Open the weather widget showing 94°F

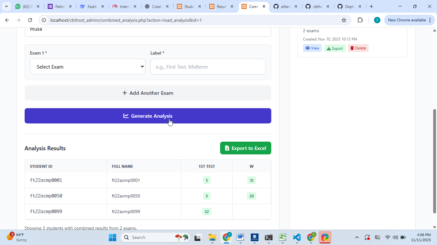[17, 237]
